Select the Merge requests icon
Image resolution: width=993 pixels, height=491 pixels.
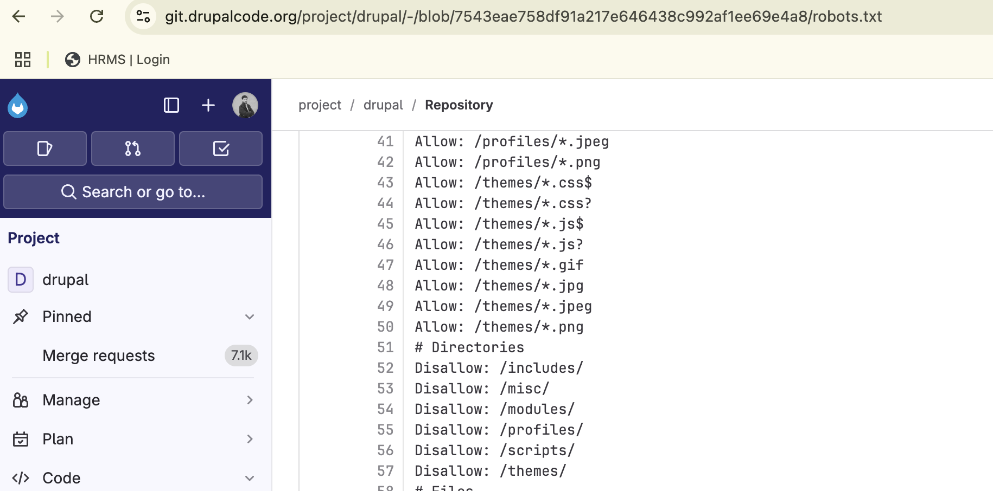point(132,148)
